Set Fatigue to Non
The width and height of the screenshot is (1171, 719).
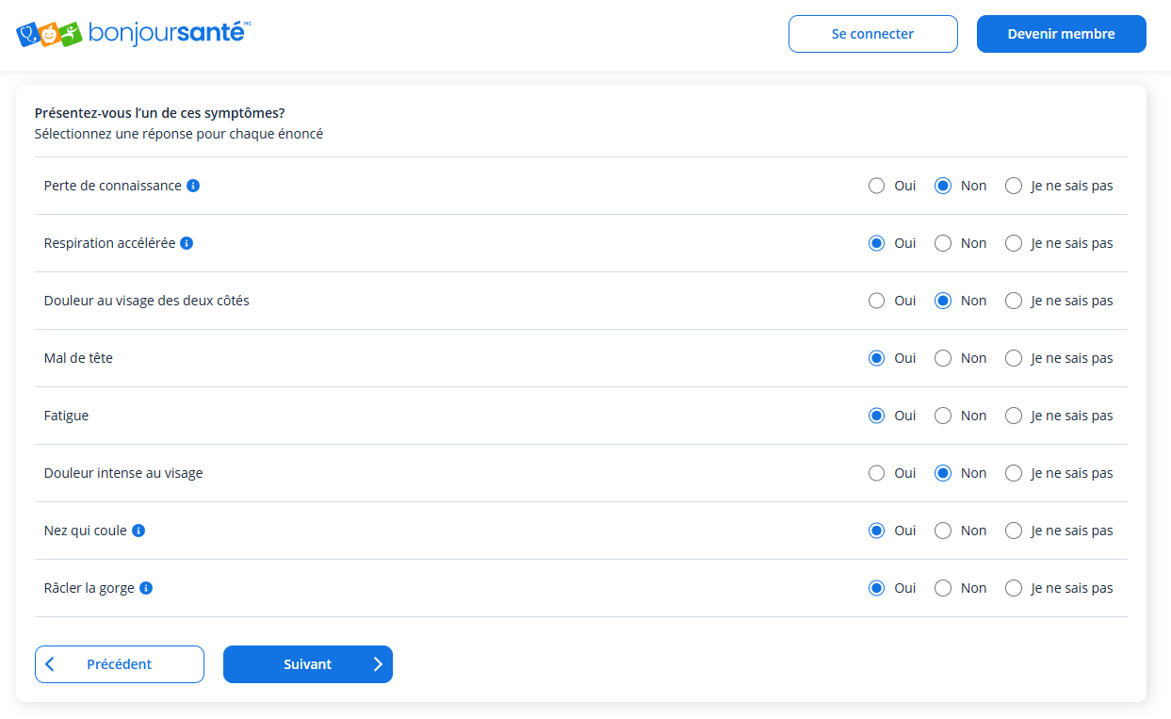[943, 416]
